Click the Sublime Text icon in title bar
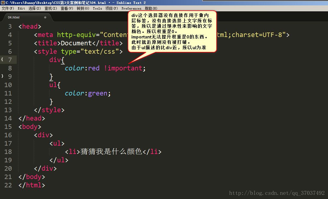328x199 pixels. click(3, 2)
